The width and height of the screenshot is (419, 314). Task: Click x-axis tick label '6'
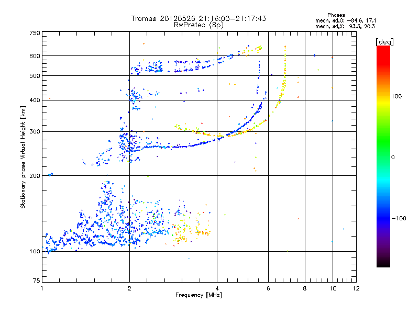point(268,288)
